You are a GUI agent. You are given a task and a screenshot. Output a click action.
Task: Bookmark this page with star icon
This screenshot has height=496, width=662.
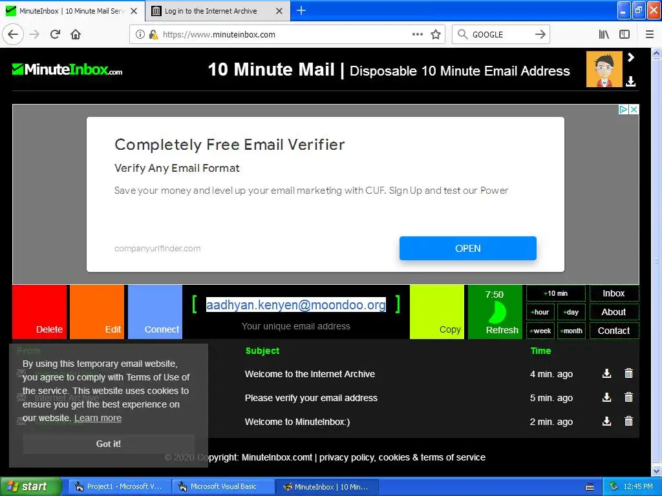[436, 34]
